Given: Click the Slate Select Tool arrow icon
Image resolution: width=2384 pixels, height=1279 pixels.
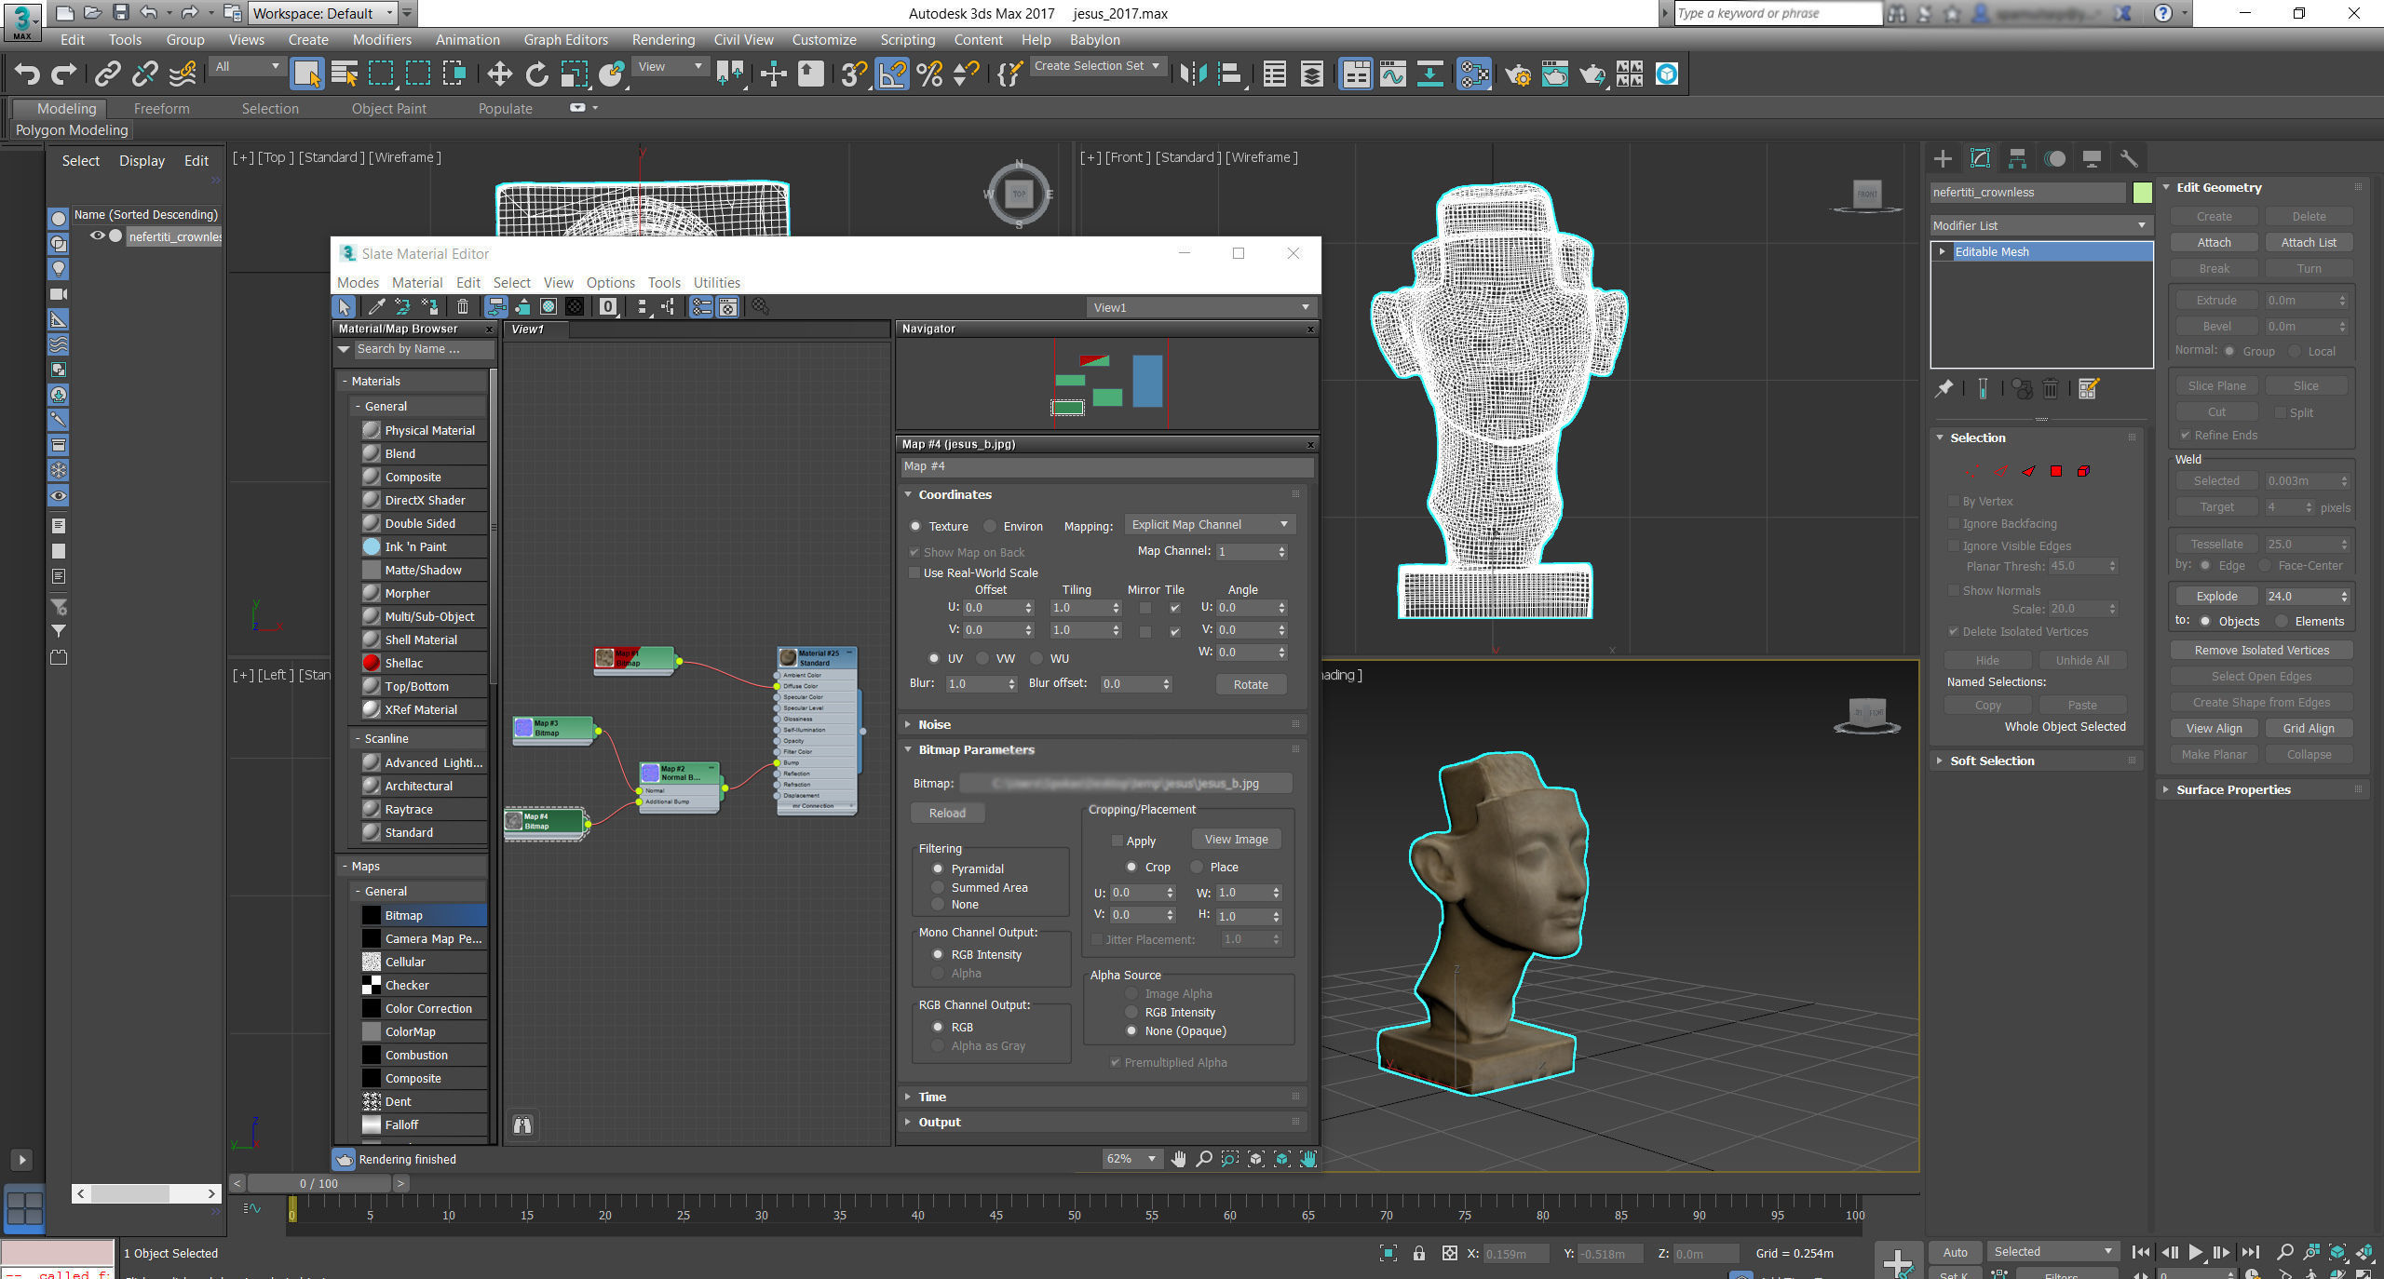Looking at the screenshot, I should 344,306.
